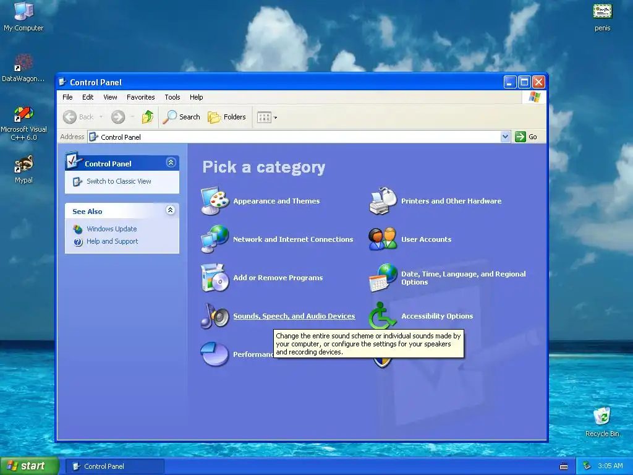Click the Date, Time, Language calendar globe icon
Image resolution: width=633 pixels, height=475 pixels.
coord(383,278)
